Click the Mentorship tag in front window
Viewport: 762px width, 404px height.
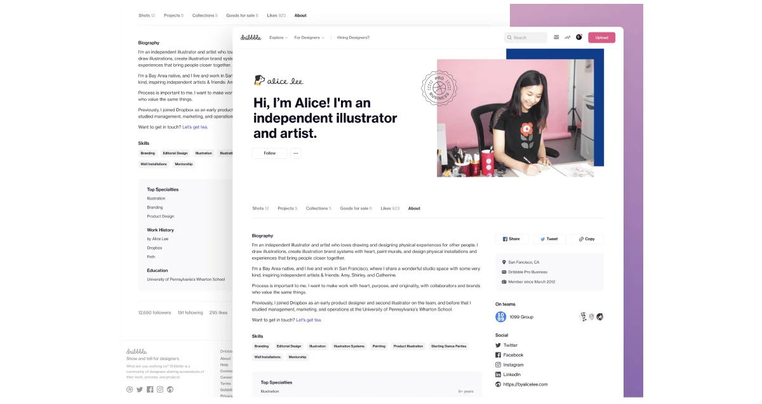click(297, 357)
